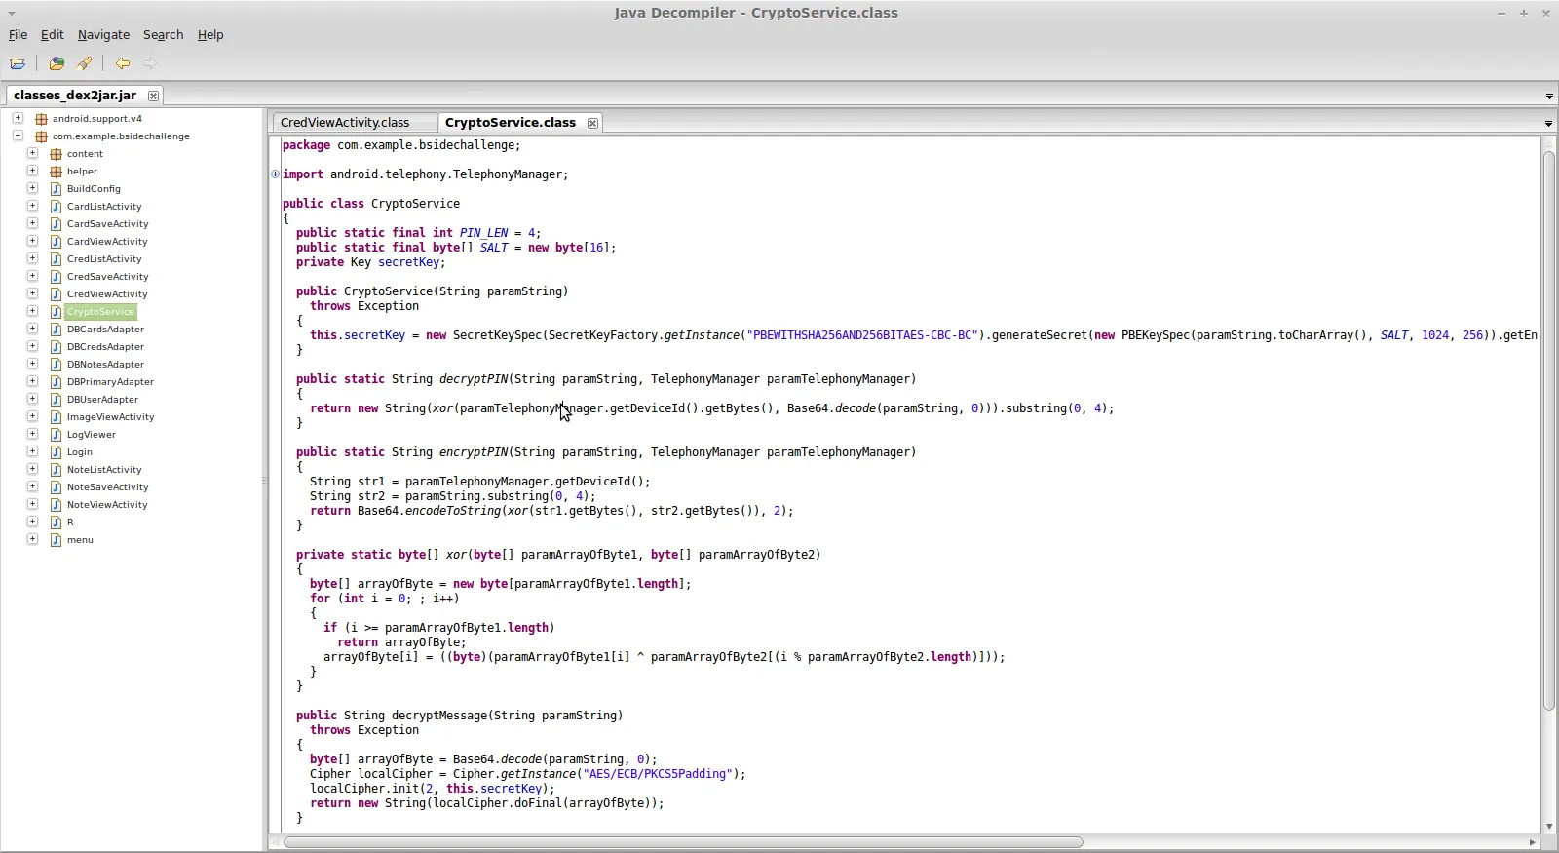Switch to the CredViewActivity.class tab

pos(345,123)
